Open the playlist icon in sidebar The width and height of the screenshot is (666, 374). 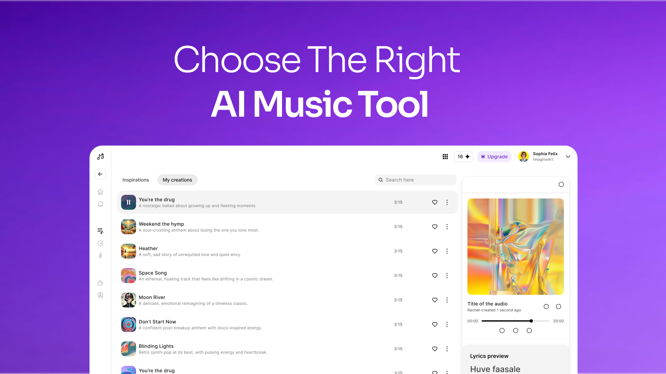coord(100,231)
